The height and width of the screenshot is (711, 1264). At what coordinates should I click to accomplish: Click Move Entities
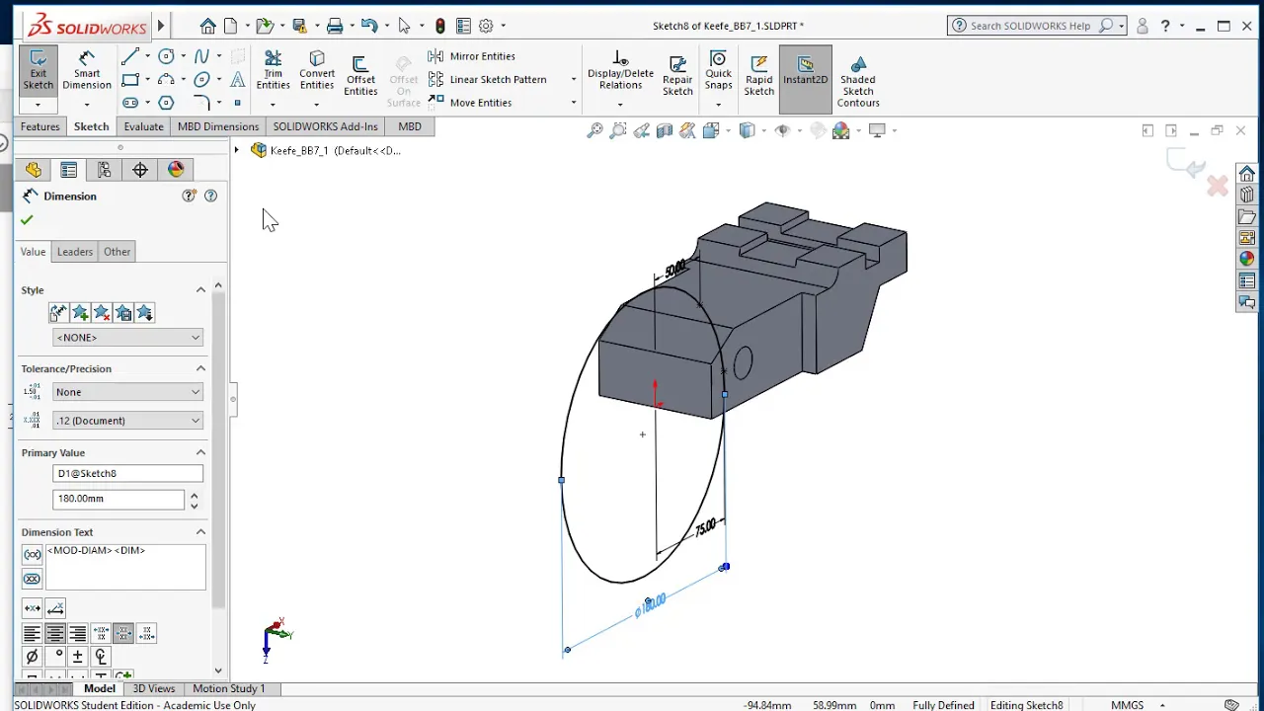point(470,103)
